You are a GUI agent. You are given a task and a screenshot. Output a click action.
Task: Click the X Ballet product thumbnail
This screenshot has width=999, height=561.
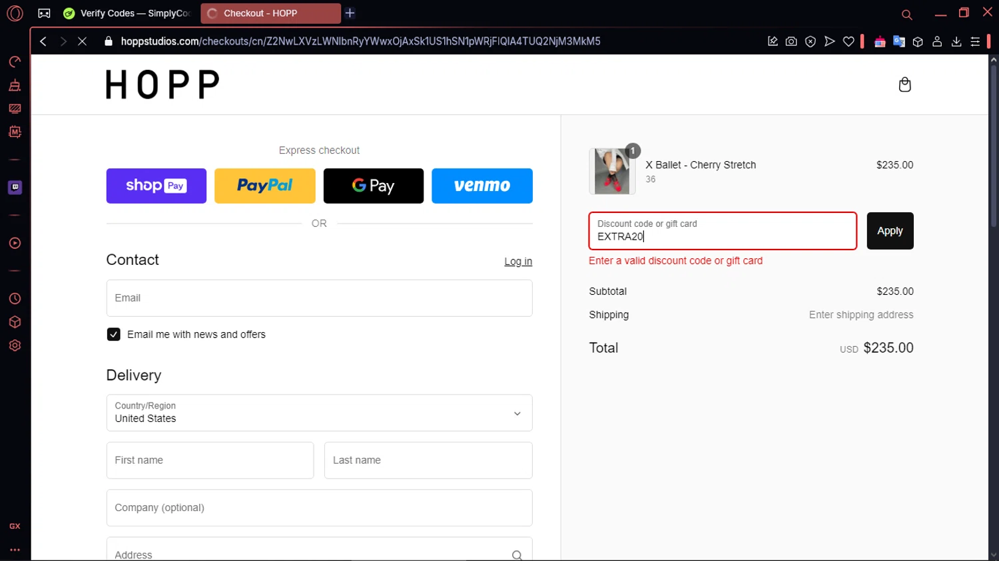coord(612,171)
